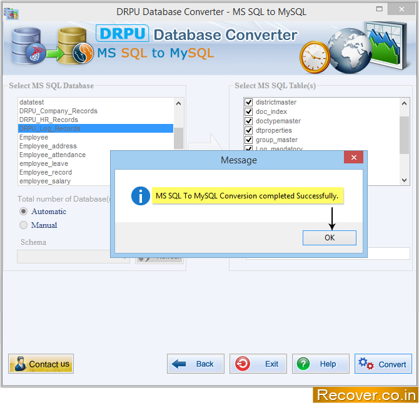Click the doc_index table name
The width and height of the screenshot is (419, 405).
click(x=271, y=111)
